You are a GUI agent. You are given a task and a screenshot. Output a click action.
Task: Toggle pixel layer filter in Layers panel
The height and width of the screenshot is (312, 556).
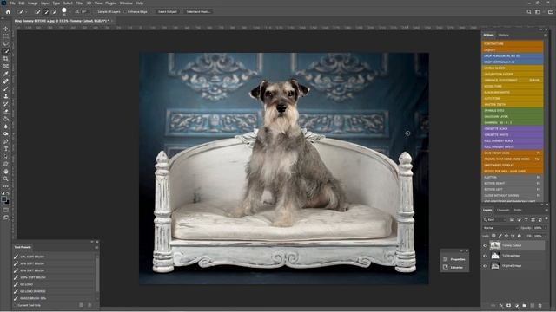[x=512, y=219]
